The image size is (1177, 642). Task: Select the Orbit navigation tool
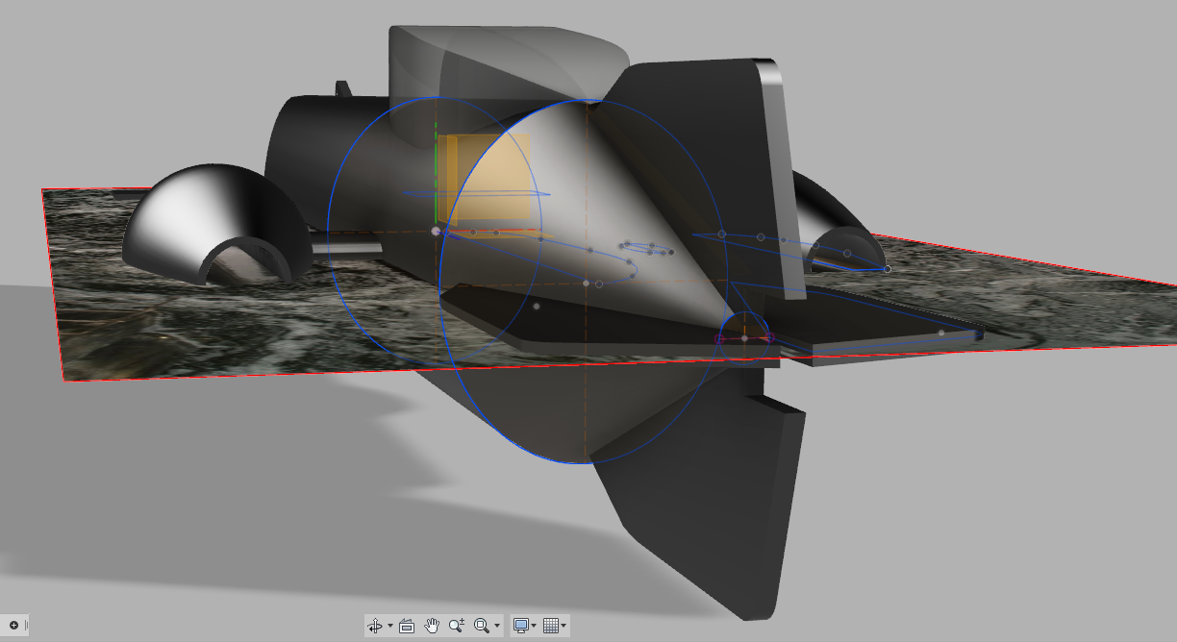pos(375,626)
